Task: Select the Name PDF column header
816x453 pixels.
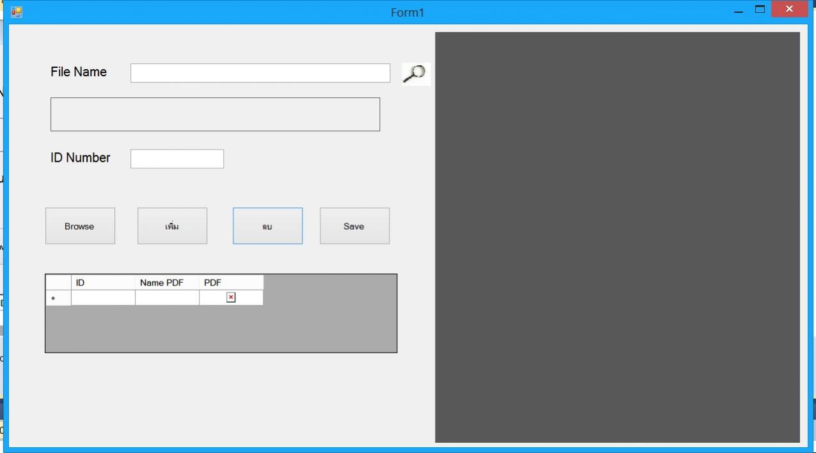Action: tap(167, 282)
